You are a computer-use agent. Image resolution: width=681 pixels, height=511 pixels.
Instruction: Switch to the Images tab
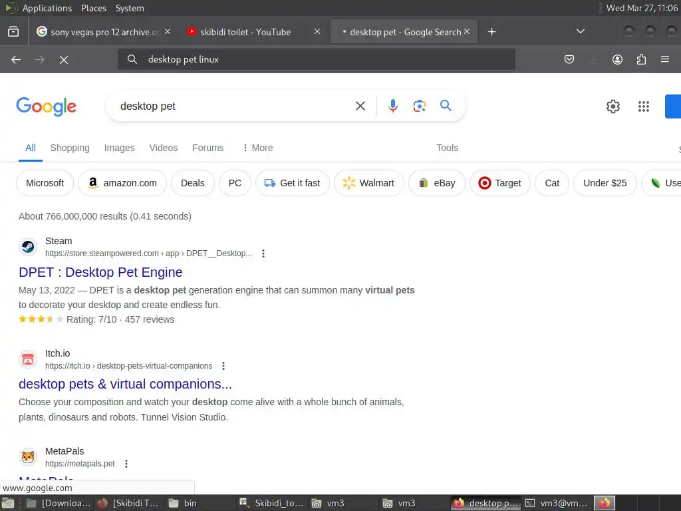[120, 148]
